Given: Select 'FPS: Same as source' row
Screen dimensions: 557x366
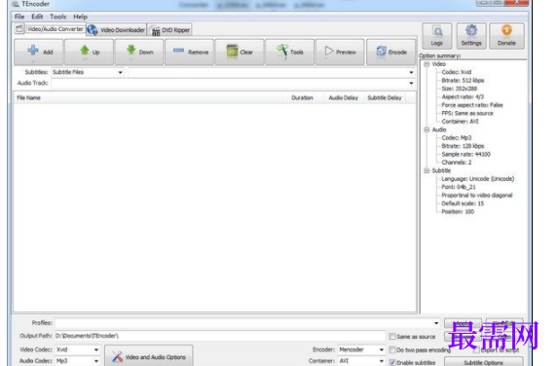Looking at the screenshot, I should coord(467,113).
